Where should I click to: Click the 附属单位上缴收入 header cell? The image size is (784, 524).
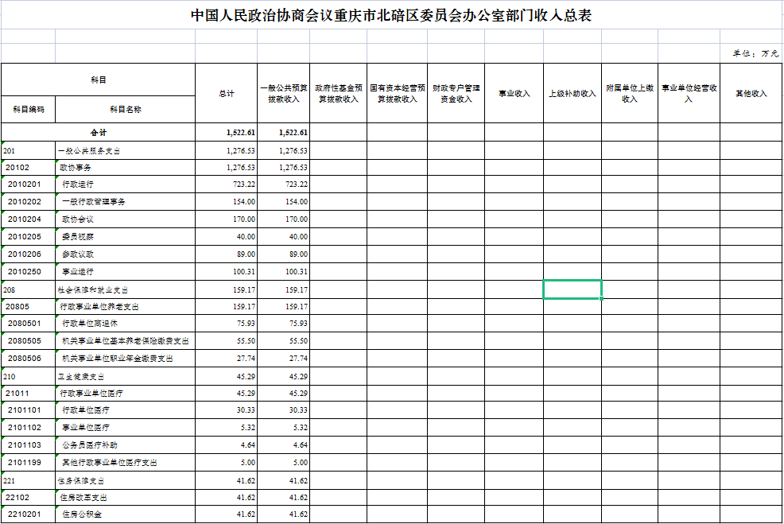pos(629,93)
